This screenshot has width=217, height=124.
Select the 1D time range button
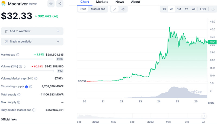164,9
